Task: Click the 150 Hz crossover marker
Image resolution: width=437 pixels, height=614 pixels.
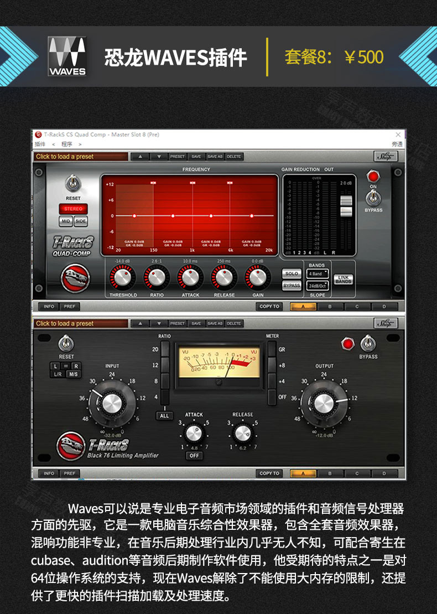Action: pyautogui.click(x=153, y=183)
